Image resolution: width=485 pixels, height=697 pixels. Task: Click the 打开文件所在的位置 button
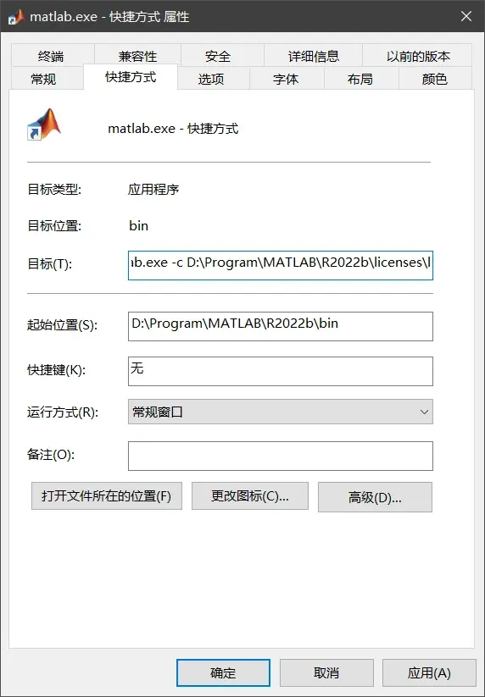coord(107,496)
